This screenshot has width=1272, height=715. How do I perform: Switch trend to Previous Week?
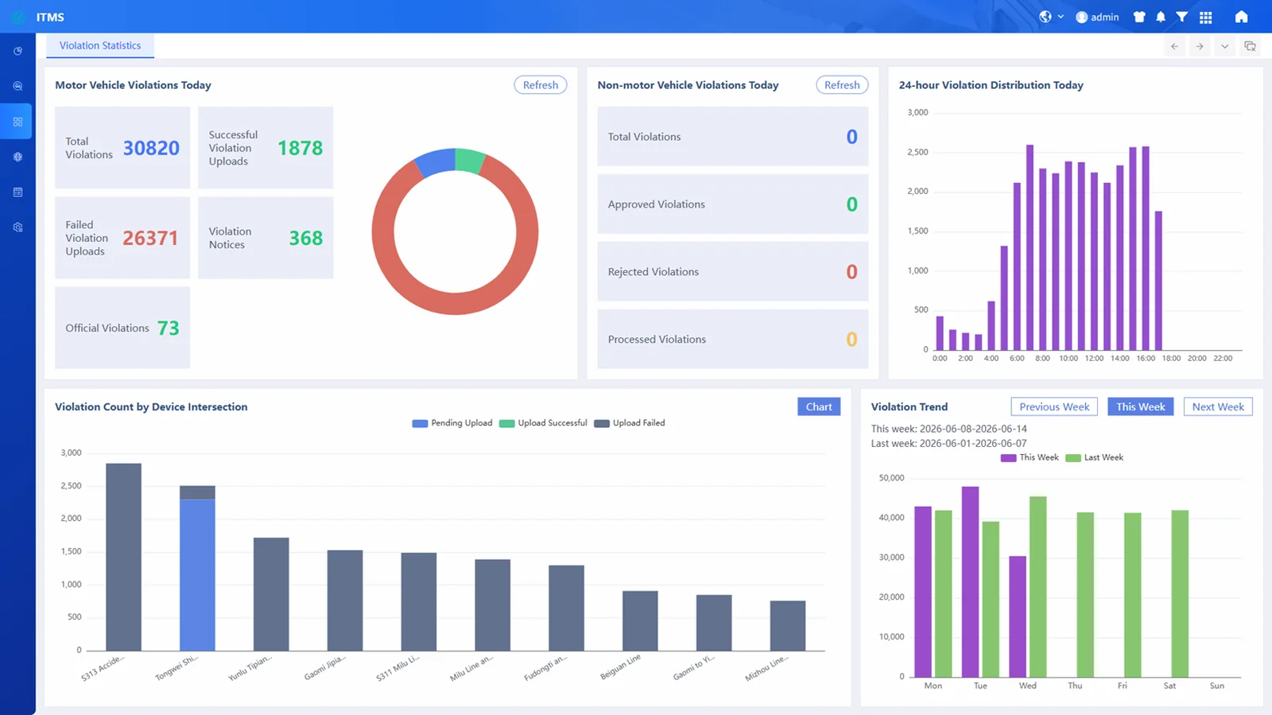[x=1054, y=406]
